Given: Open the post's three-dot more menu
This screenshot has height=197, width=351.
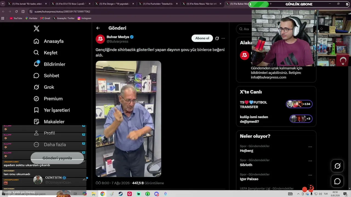Looking at the screenshot, I should 223,38.
